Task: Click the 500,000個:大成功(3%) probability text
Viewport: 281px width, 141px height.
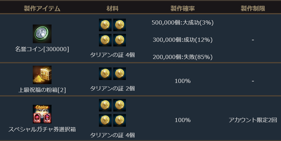Action: click(x=183, y=23)
